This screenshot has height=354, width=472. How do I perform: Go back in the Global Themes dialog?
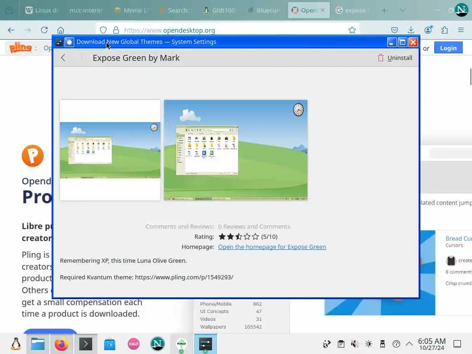tap(63, 58)
